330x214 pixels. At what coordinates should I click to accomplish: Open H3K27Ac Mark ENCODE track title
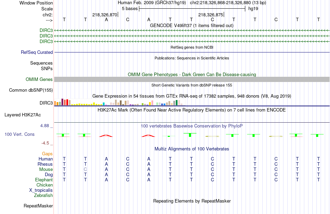[191, 110]
